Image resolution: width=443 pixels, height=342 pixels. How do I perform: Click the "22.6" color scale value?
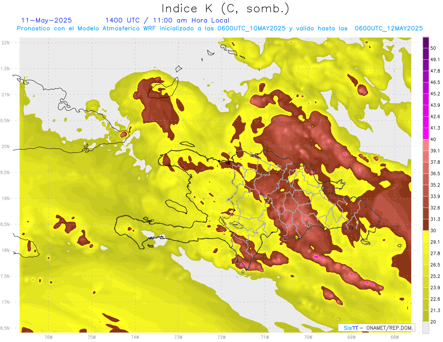click(x=435, y=299)
